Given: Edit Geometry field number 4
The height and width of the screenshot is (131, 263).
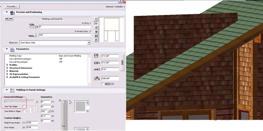Looking at the screenshot, I should click(x=46, y=116).
